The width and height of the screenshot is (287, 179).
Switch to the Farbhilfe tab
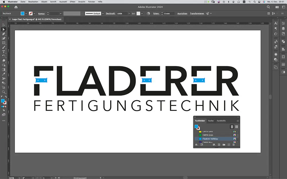click(221, 121)
